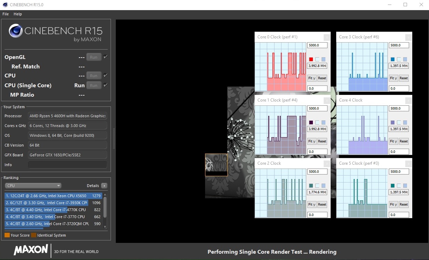Click Fit y in Core 4 Clock panel

[393, 141]
